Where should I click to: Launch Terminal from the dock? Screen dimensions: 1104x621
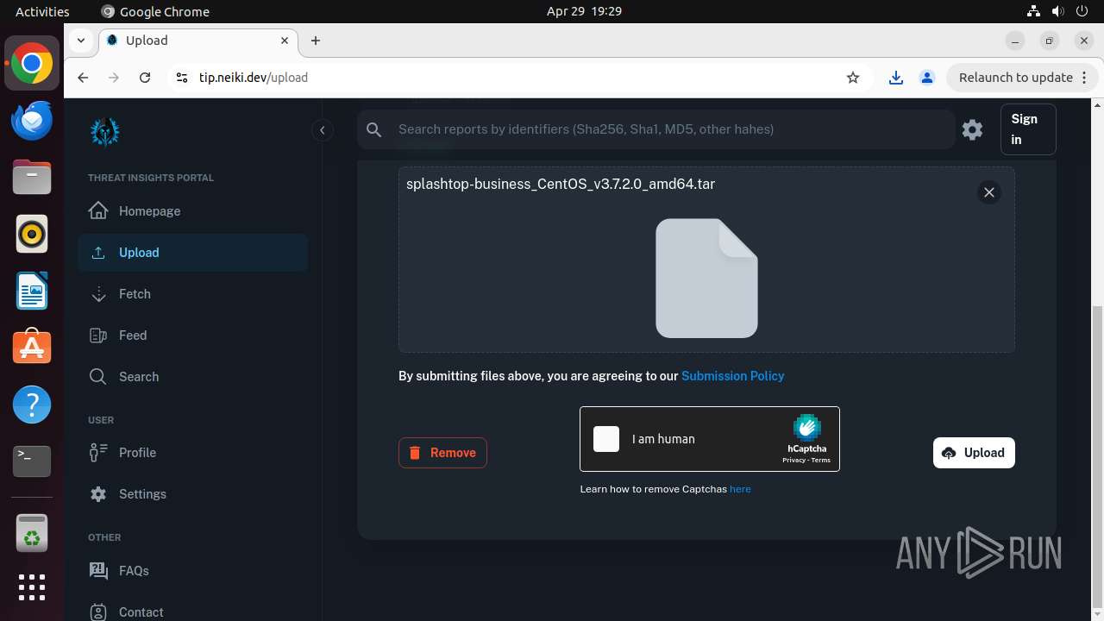click(x=32, y=461)
